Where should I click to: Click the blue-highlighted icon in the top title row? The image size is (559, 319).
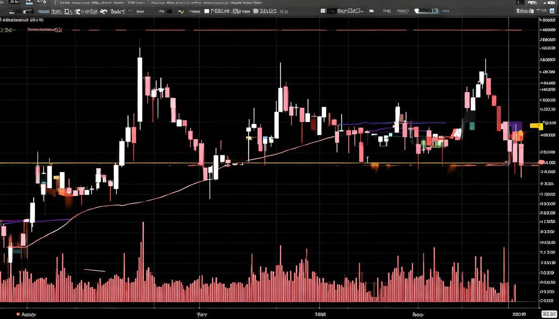pyautogui.click(x=29, y=2)
